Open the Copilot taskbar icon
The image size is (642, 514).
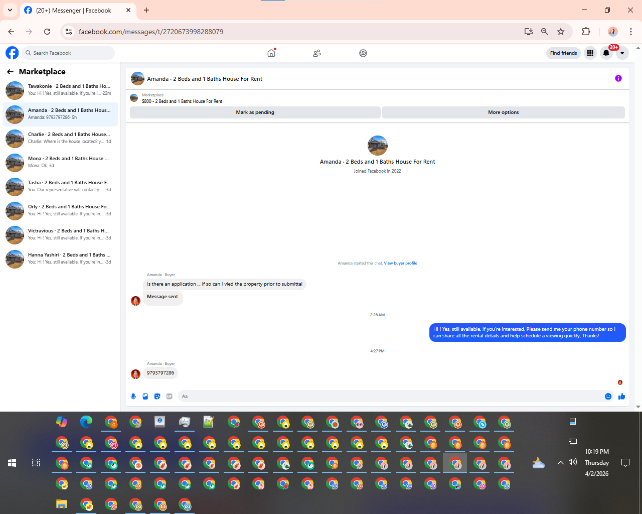[62, 422]
